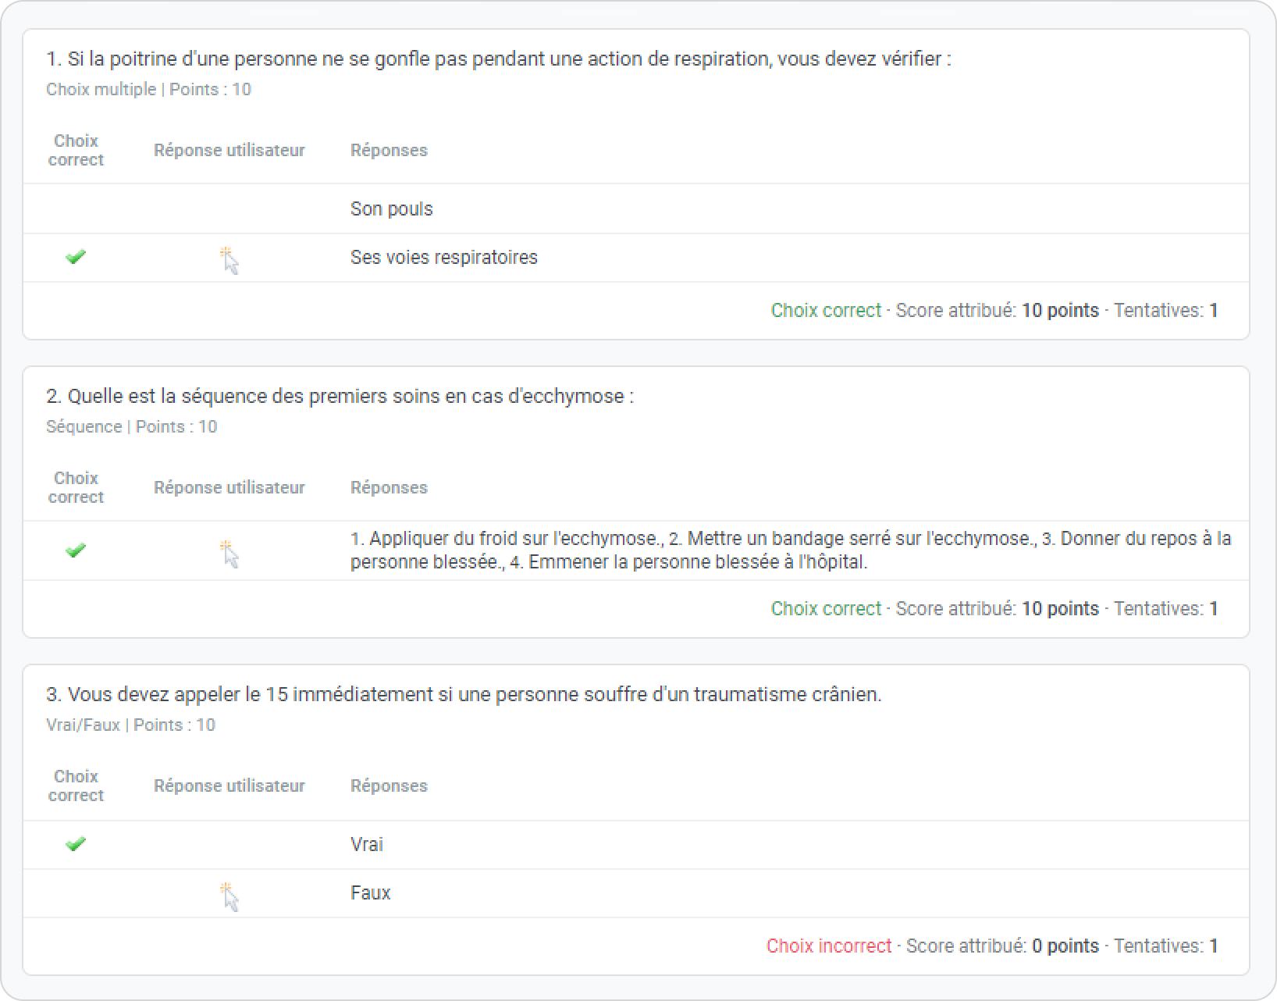
Task: Click the green checkmark beside Ses voies respiratoires
Action: (x=76, y=257)
